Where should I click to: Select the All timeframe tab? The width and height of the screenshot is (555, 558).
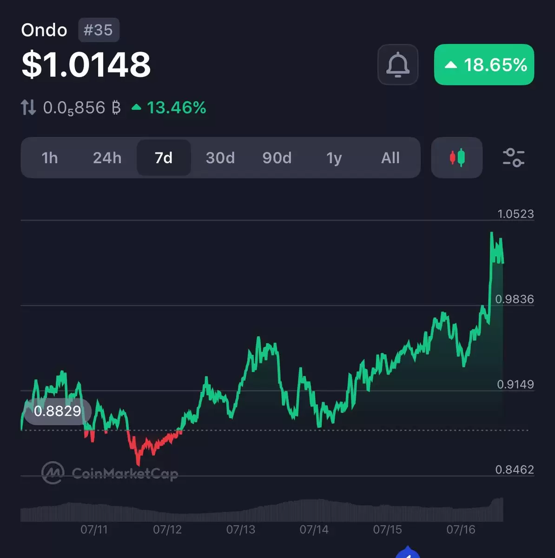[390, 158]
